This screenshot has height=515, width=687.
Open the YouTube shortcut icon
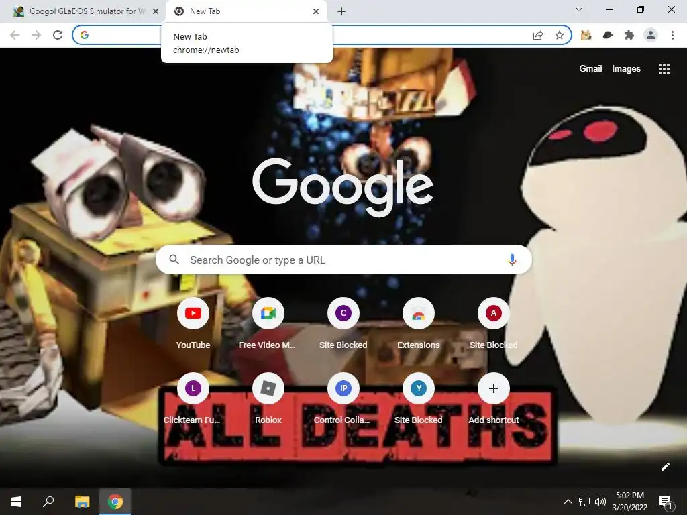tap(193, 313)
